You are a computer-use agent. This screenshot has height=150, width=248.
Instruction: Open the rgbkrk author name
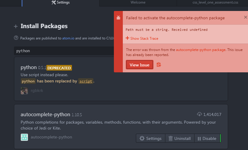(37, 90)
